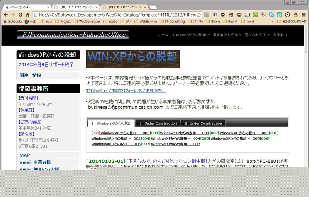This screenshot has width=309, height=197.
Task: Click 2014年4月9日サポート終了 sidebar link
Action: coord(46,64)
